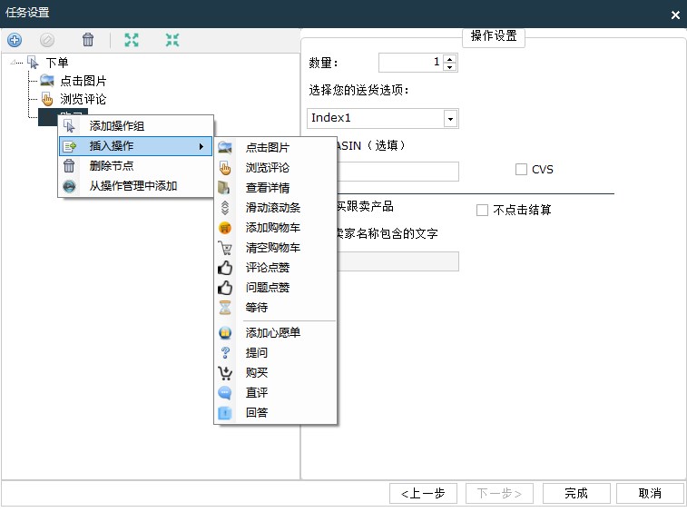Select 添加心愿单 in the submenu
Screen dimensions: 687x512
click(x=275, y=333)
